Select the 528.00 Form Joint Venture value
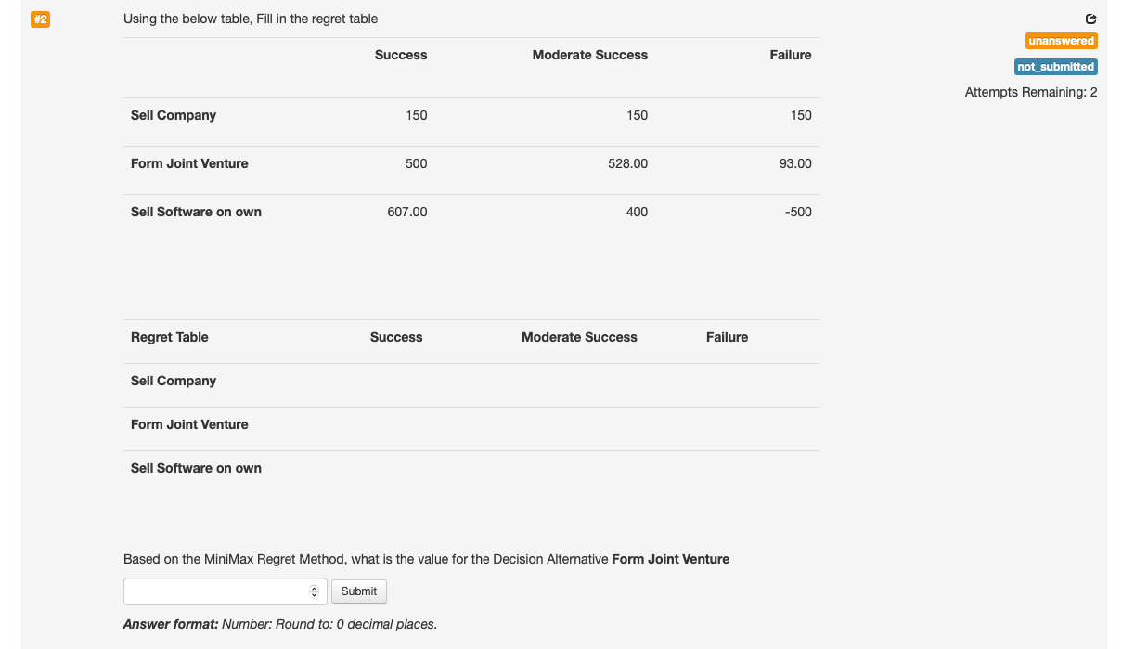 coord(627,163)
